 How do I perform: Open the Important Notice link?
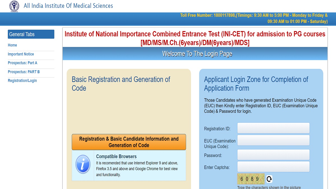21,54
